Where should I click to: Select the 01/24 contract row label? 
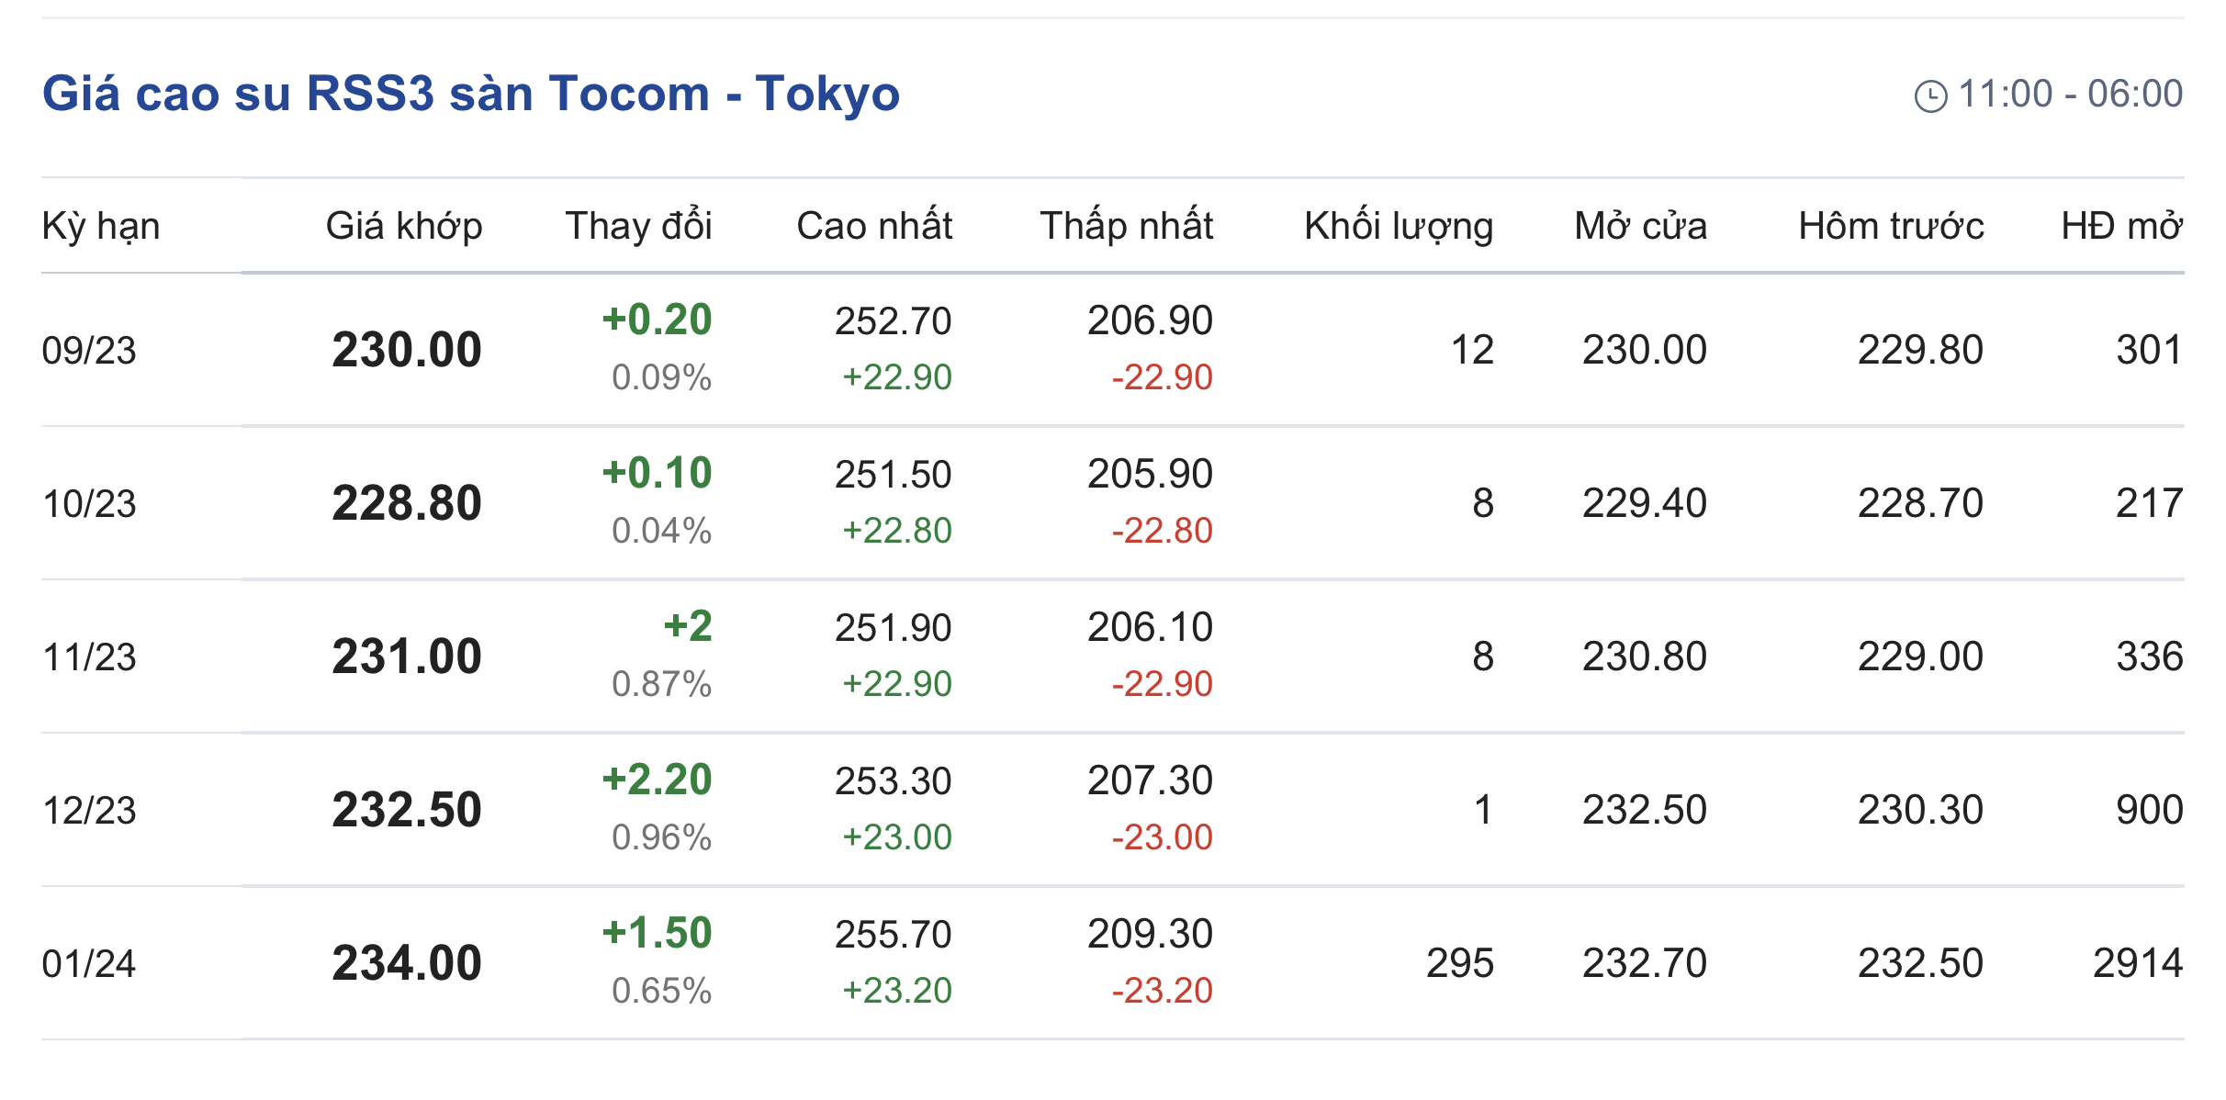pos(89,964)
